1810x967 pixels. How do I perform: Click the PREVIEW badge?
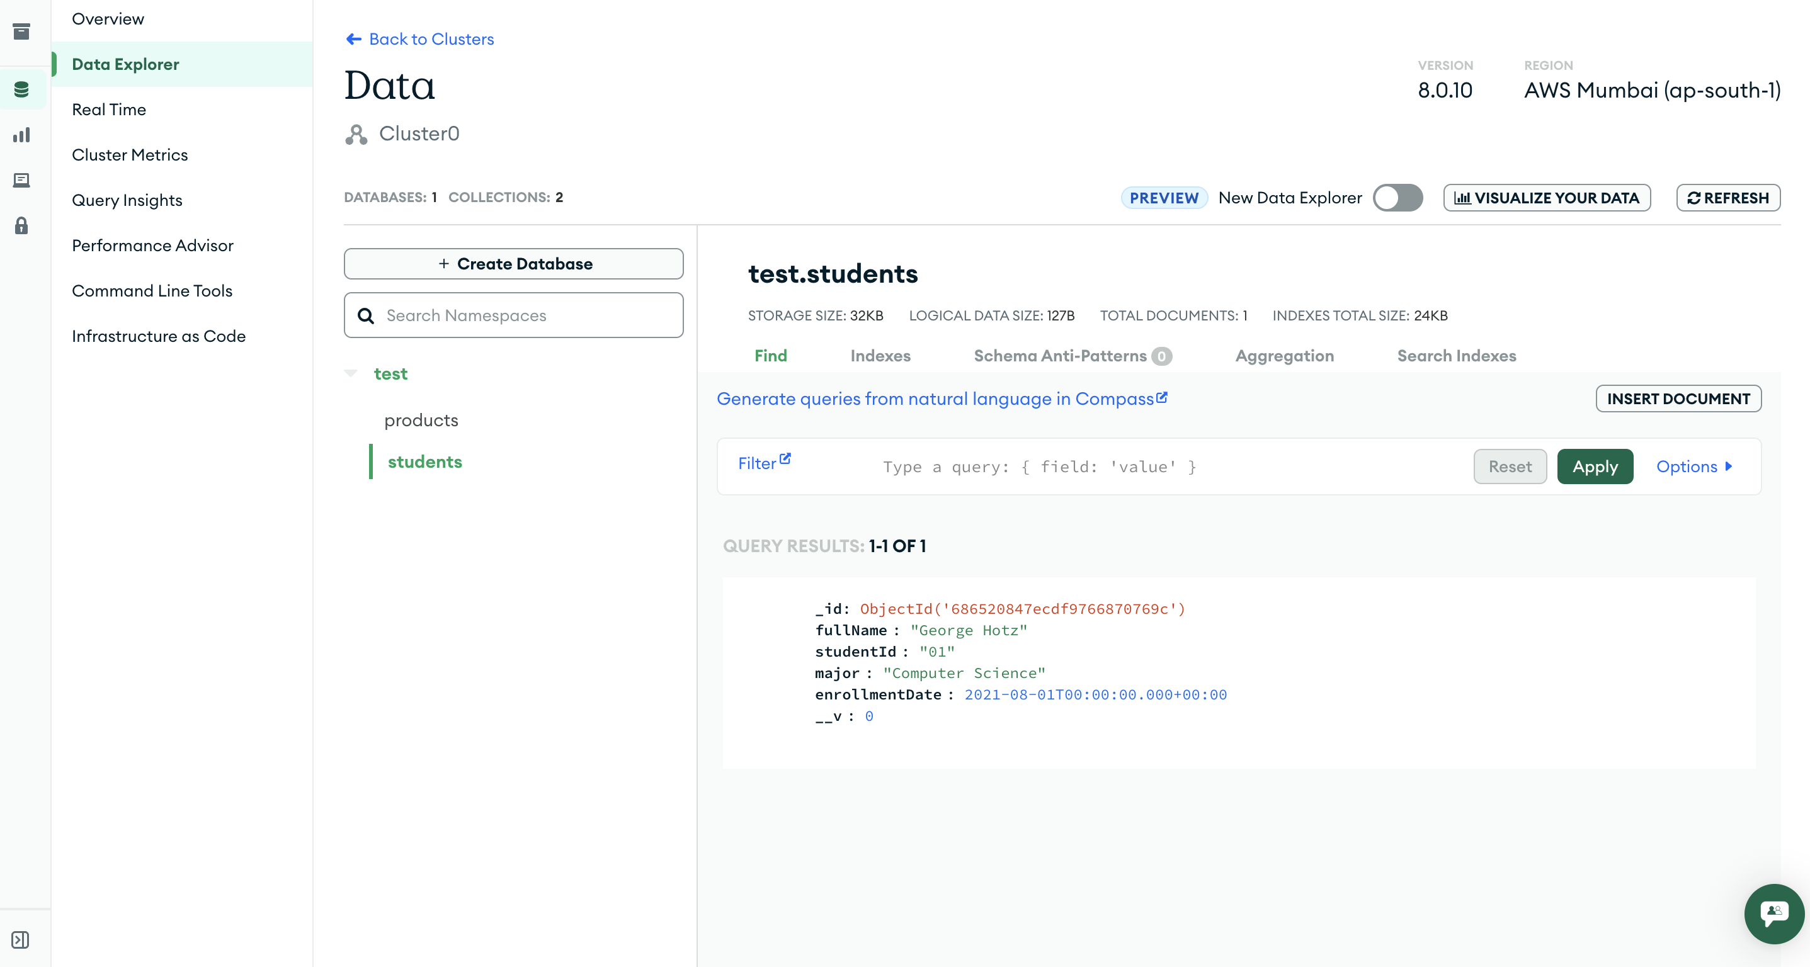(x=1164, y=198)
